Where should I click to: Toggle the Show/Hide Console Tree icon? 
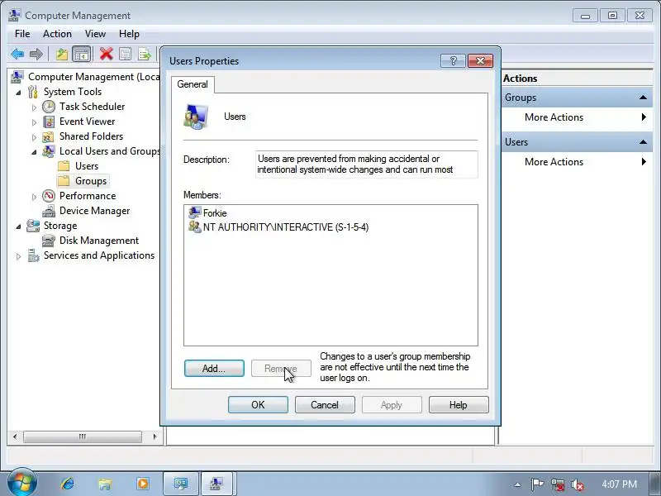tap(81, 54)
